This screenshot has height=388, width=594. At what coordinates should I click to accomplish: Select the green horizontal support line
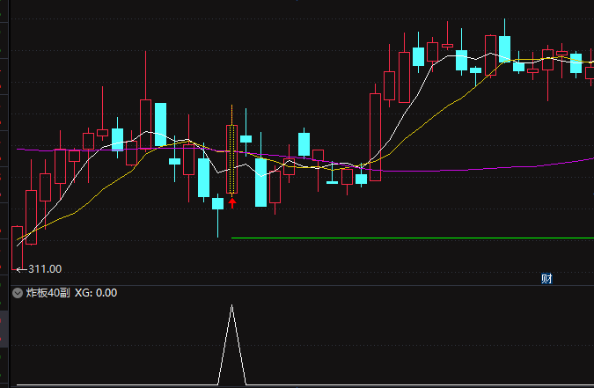coord(413,238)
